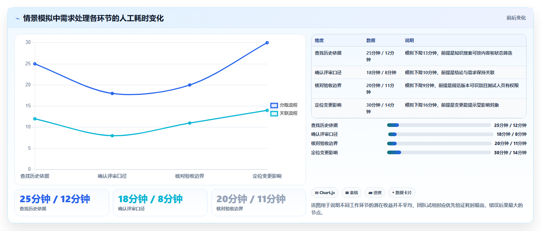Click the cyan 关联流程 point at value 14

[267, 110]
